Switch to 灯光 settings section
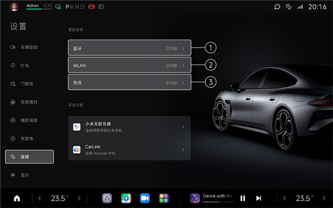333x208 pixels. (25, 65)
